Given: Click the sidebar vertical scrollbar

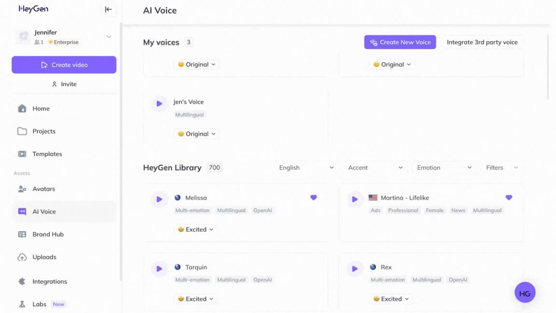Looking at the screenshot, I should click(121, 153).
